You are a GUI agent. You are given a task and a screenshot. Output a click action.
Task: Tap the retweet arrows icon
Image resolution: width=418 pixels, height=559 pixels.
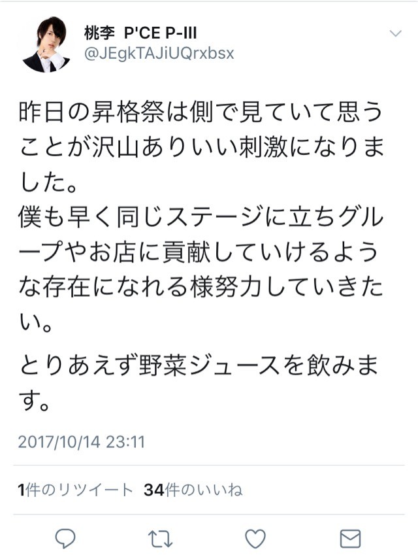pos(160,539)
